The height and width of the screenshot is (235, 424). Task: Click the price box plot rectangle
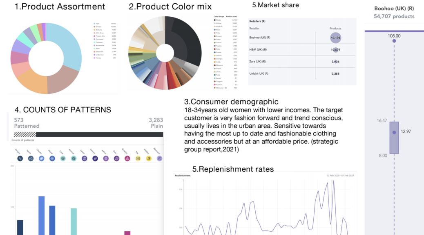[x=394, y=138]
